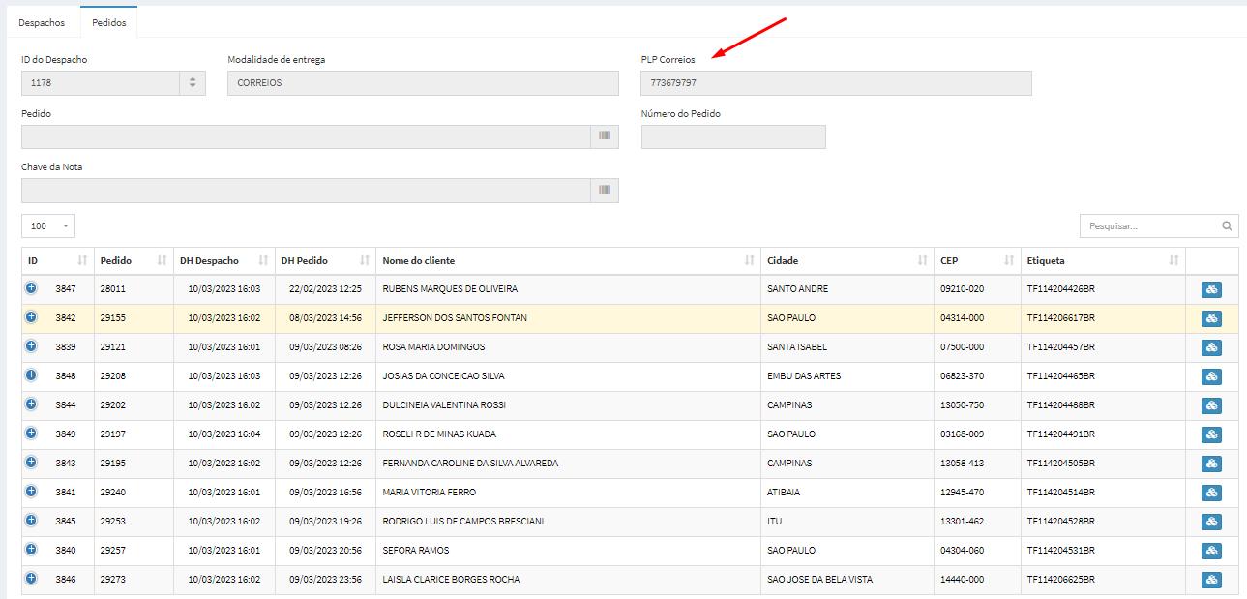Expand row with ID 3839
Image resolution: width=1247 pixels, height=599 pixels.
31,346
